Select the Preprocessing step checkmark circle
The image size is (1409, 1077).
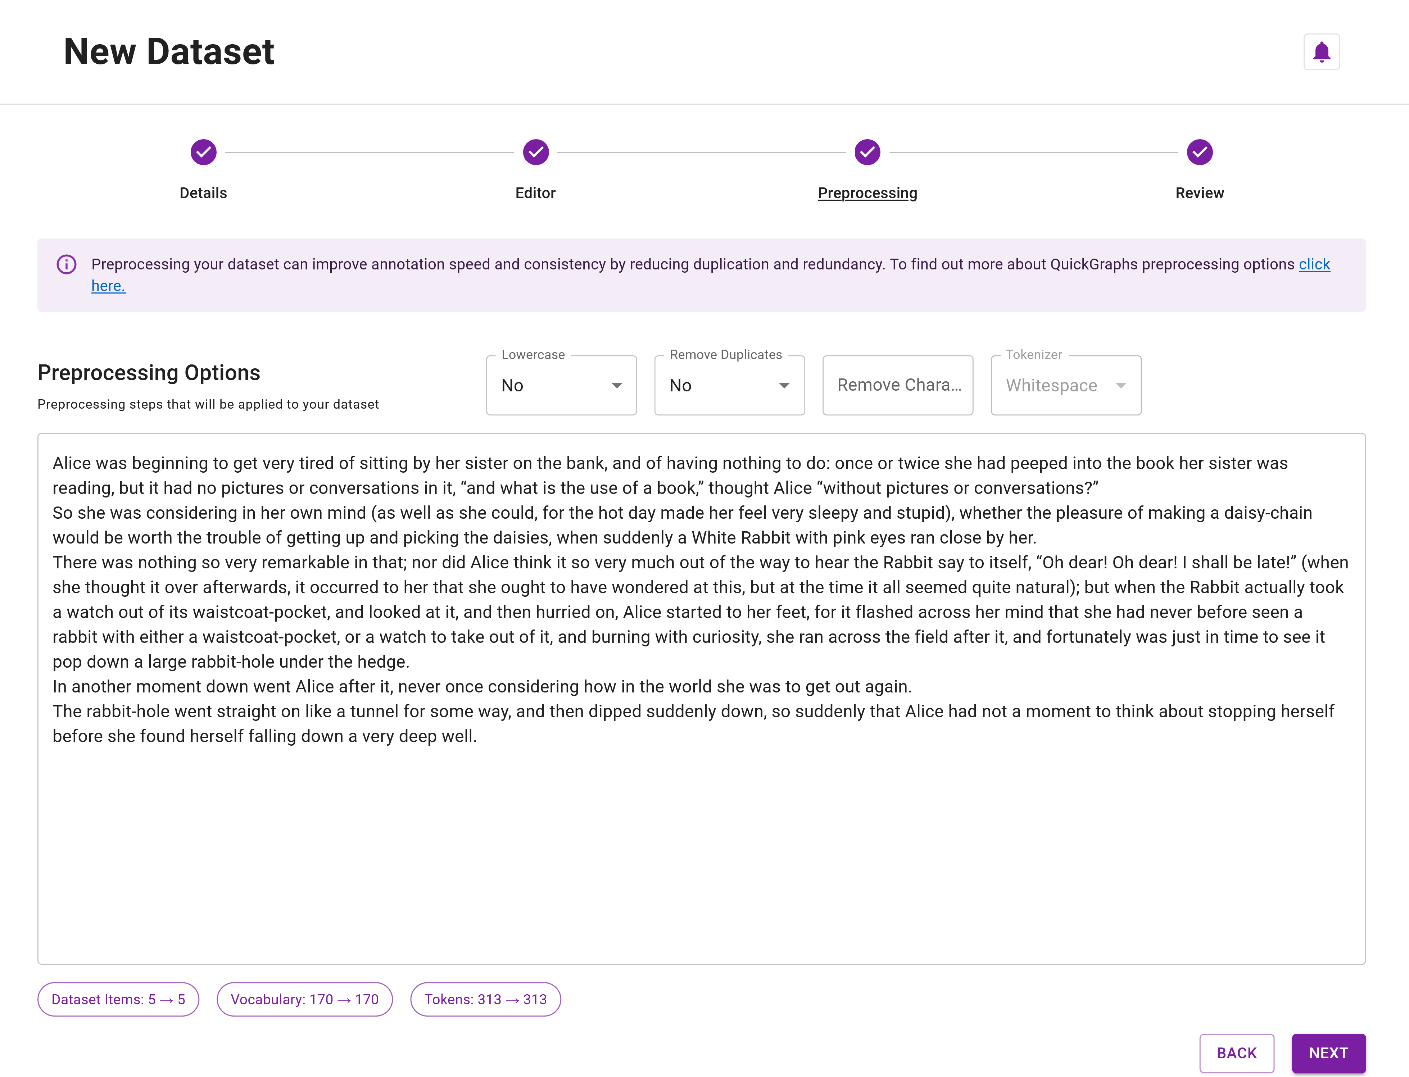click(867, 152)
